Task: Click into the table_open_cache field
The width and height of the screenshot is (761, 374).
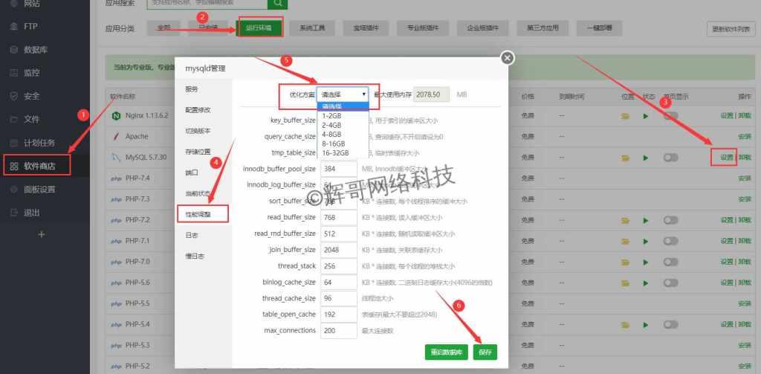Action: (x=339, y=315)
